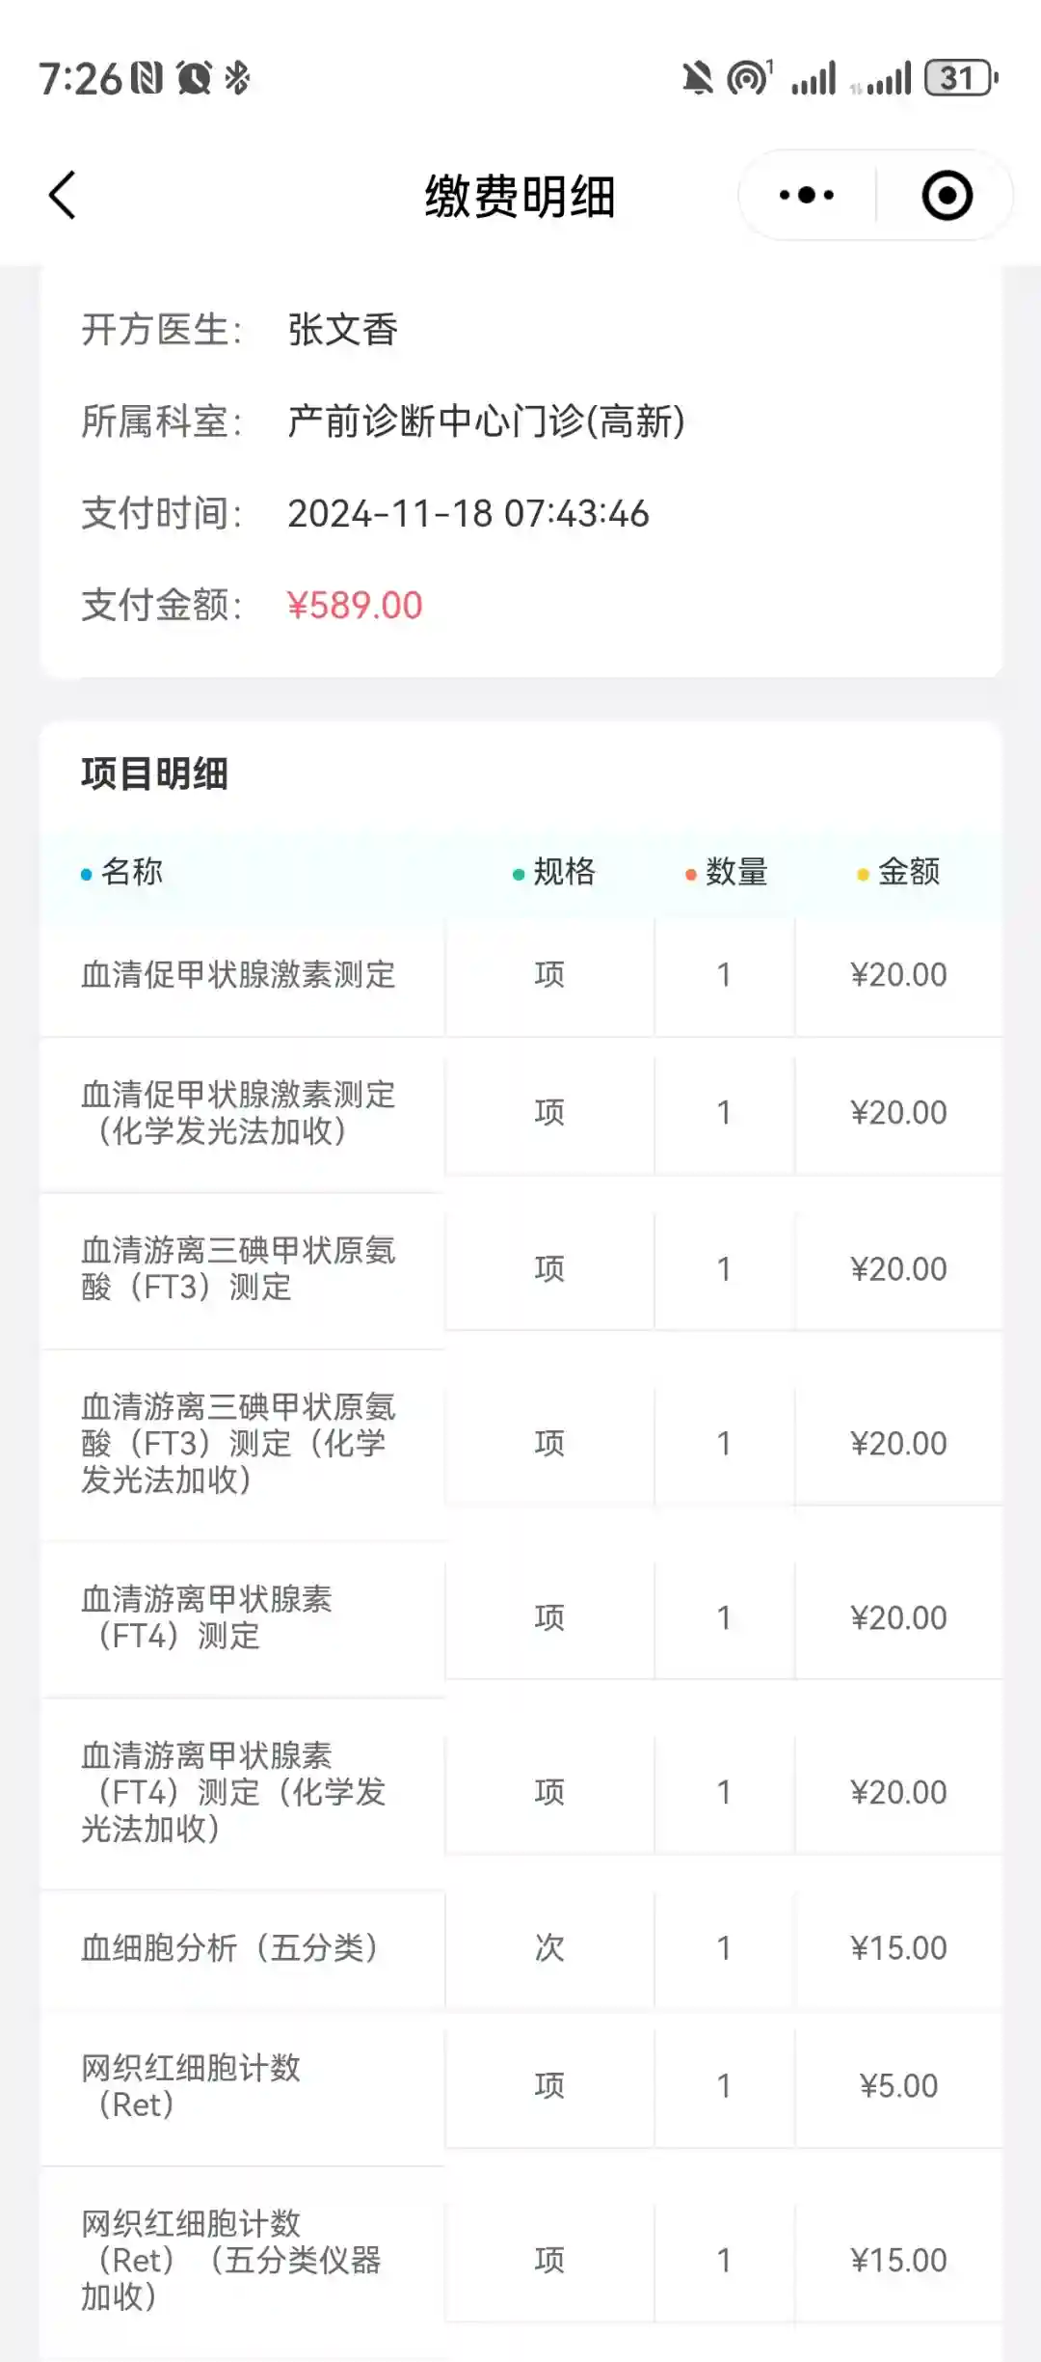The height and width of the screenshot is (2362, 1041).
Task: Select the 规格 column header
Action: [564, 872]
